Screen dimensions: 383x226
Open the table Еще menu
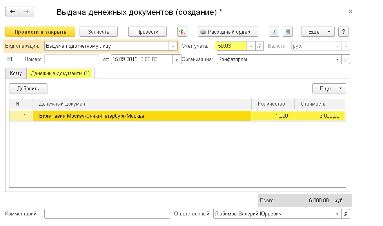click(329, 88)
